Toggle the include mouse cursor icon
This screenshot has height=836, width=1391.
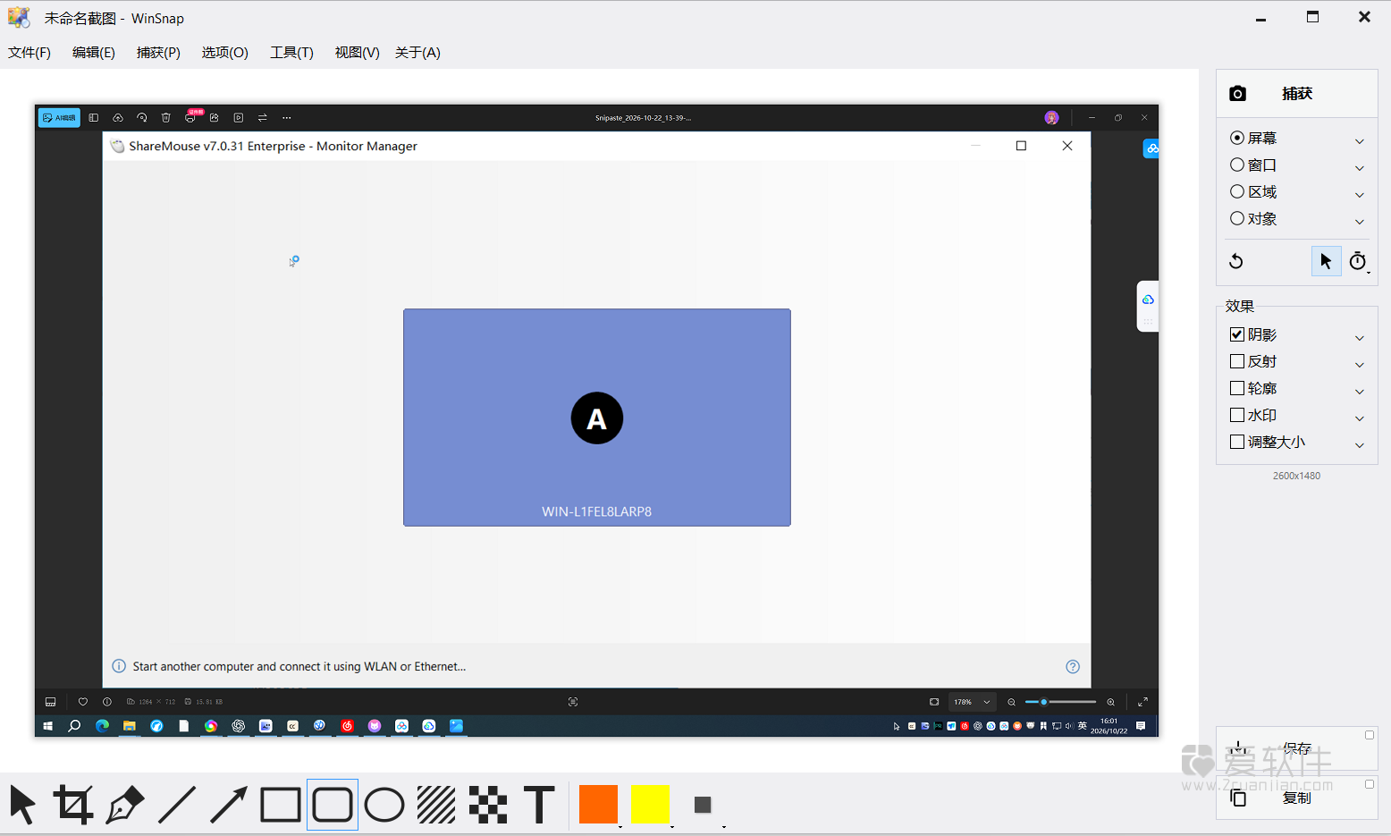pyautogui.click(x=1326, y=261)
